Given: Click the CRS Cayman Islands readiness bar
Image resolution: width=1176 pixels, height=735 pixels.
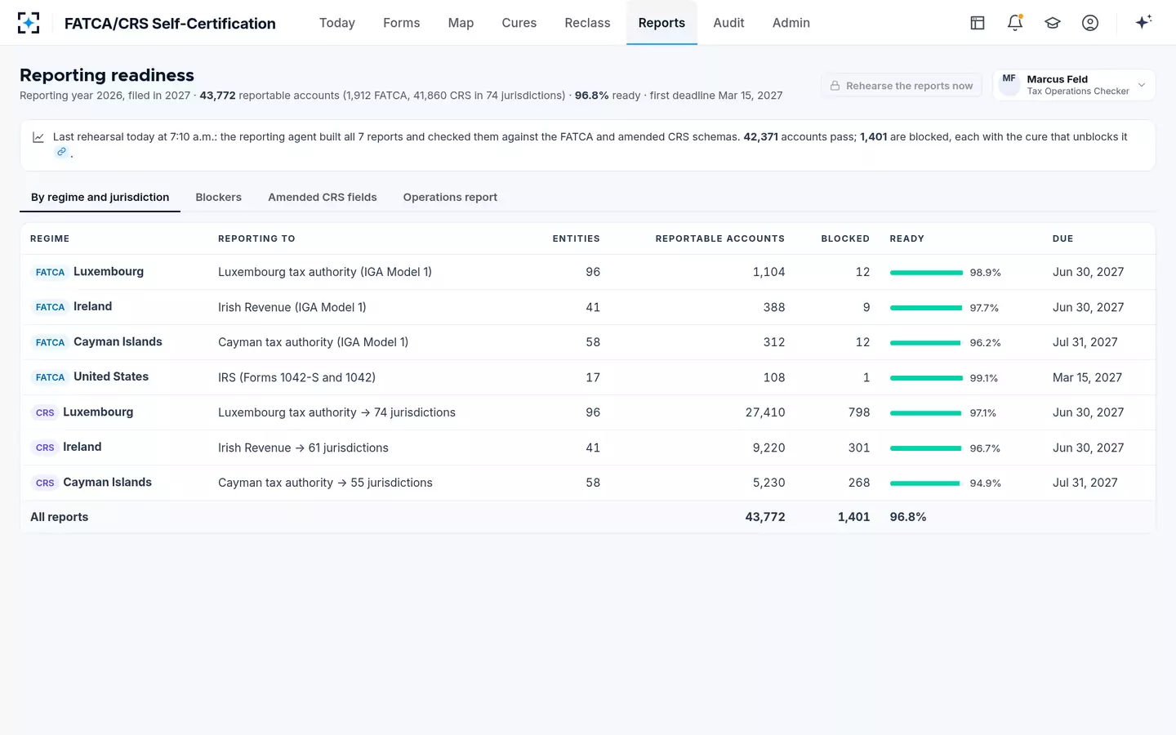Looking at the screenshot, I should tap(926, 483).
